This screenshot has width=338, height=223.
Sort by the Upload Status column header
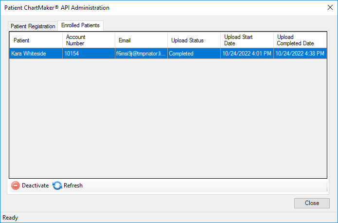[194, 40]
